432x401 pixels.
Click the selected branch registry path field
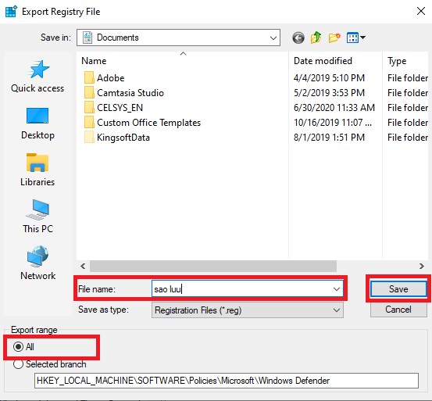click(227, 381)
